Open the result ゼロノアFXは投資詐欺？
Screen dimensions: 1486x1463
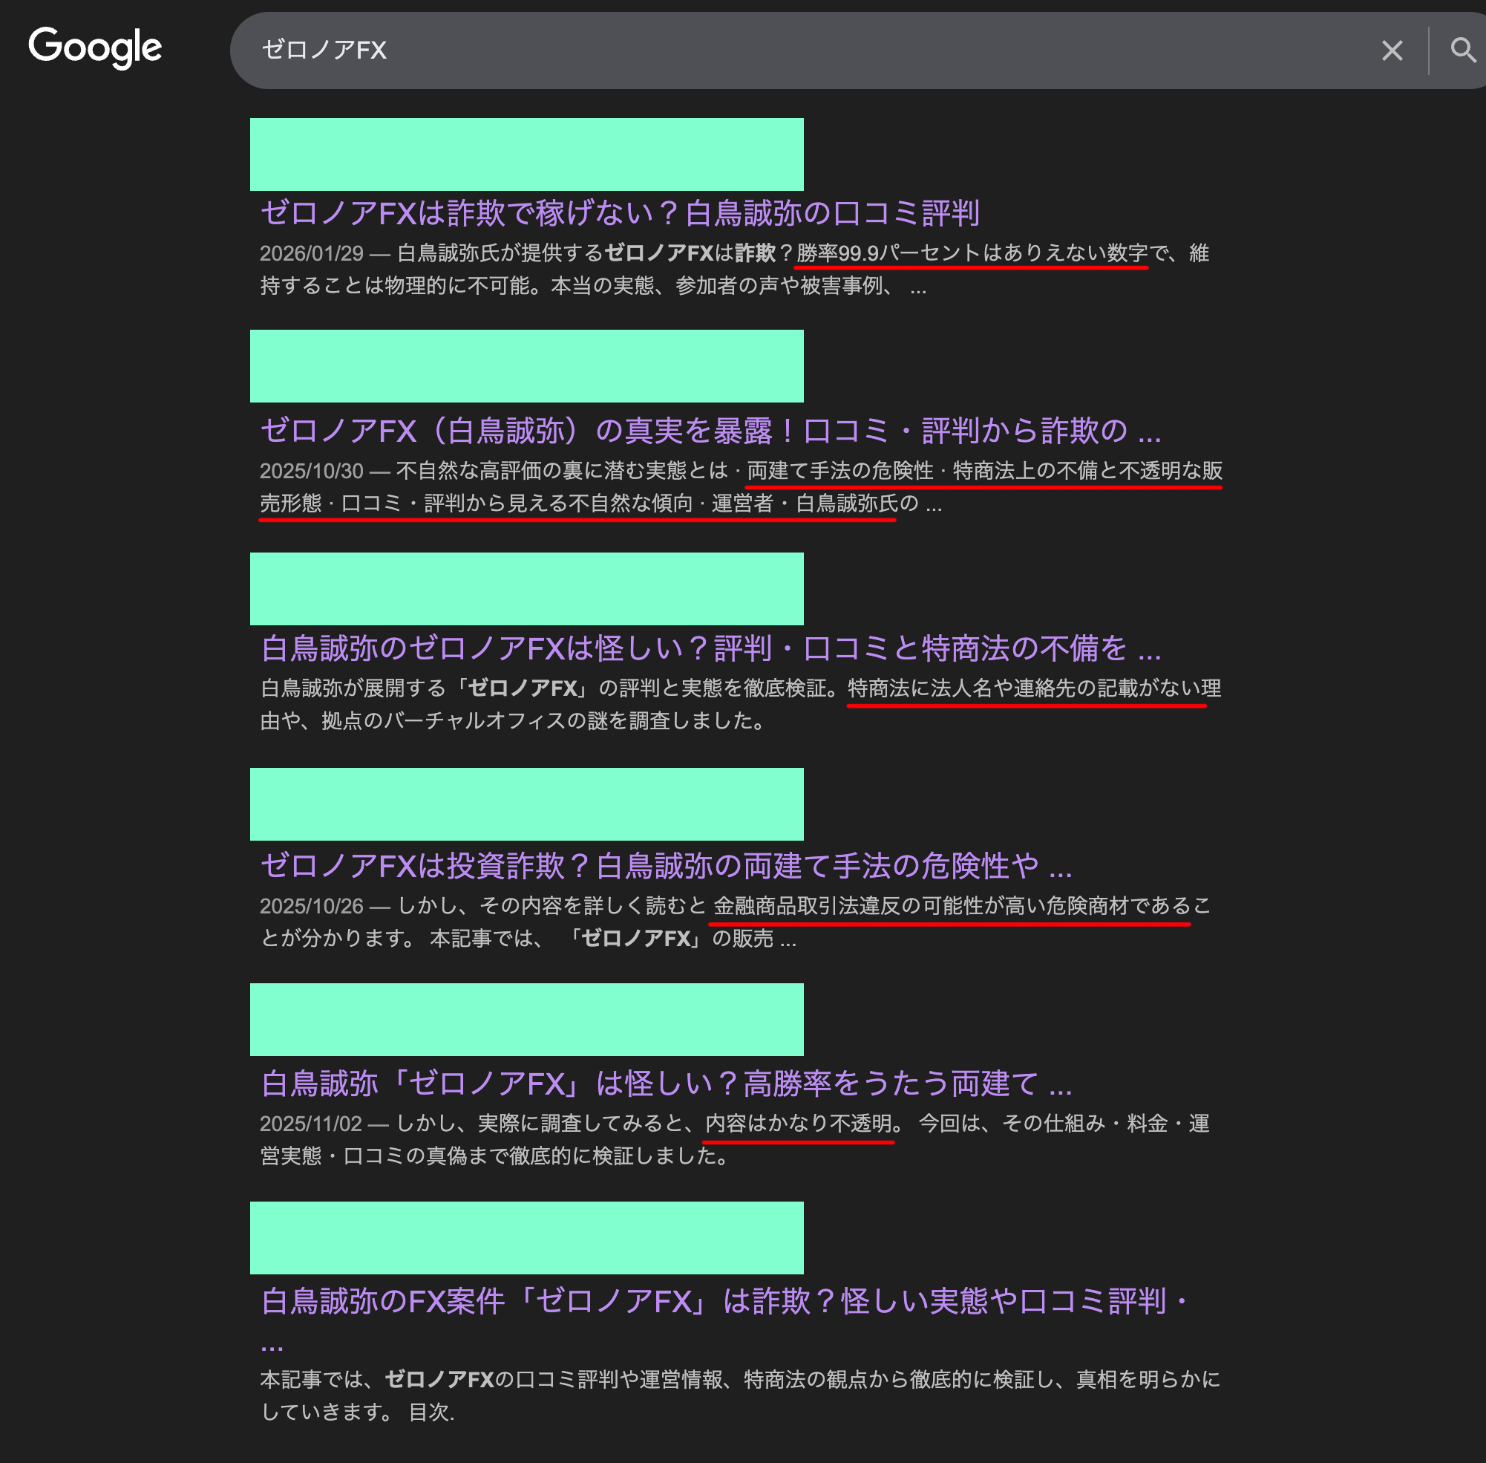[x=666, y=867]
